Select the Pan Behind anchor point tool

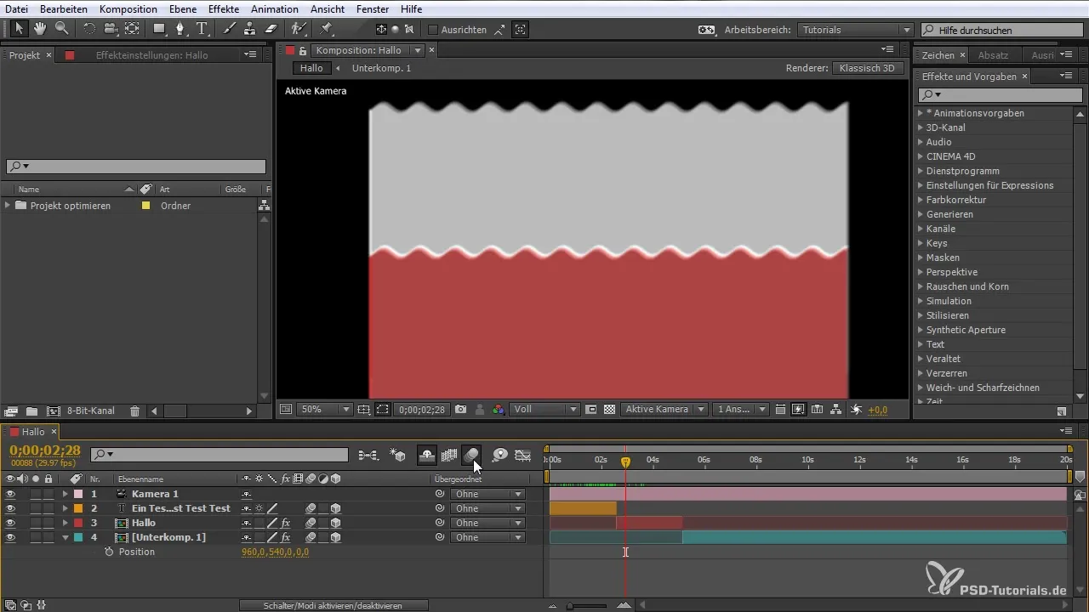pos(132,29)
